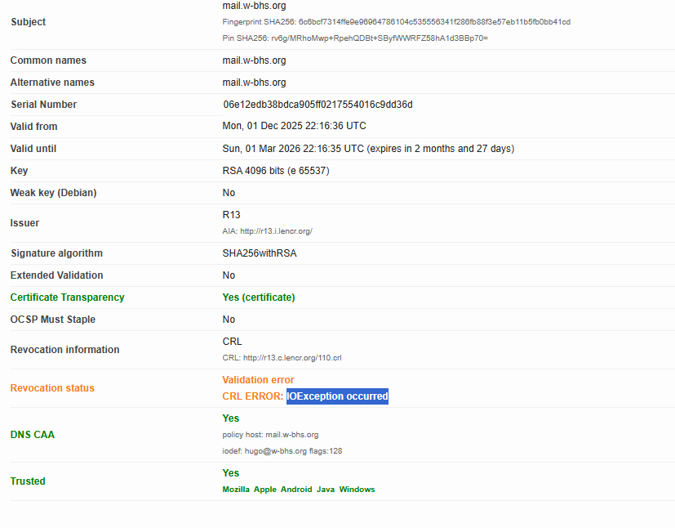Screen dimensions: 675x528
Task: Click the AIA URL r13.i.lencr.org
Action: (x=276, y=231)
